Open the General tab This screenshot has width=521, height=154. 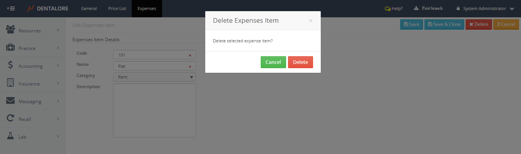[x=89, y=8]
